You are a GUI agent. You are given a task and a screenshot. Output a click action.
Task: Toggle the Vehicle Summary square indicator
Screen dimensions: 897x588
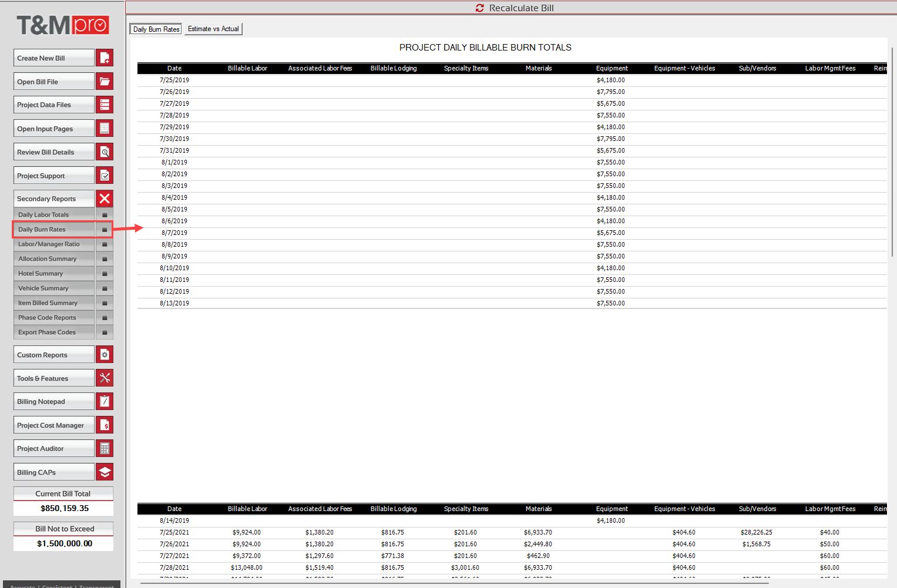pos(105,288)
